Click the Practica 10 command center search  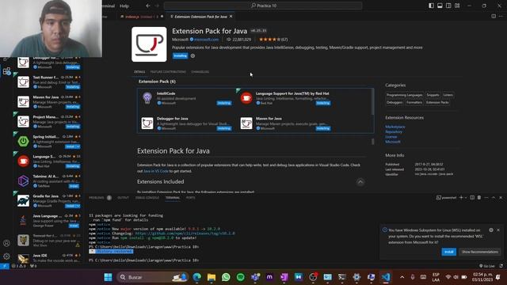[263, 6]
